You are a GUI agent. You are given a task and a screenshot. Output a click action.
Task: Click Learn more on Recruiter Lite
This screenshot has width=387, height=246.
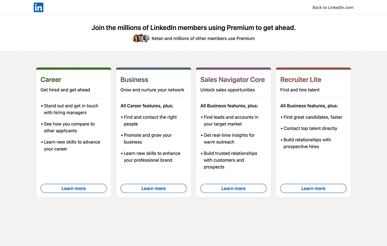[313, 188]
